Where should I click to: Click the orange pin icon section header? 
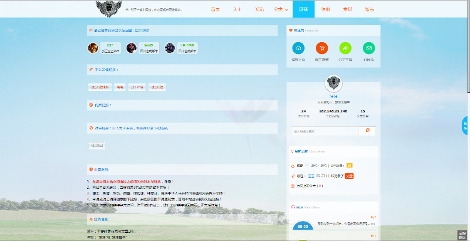(x=91, y=70)
